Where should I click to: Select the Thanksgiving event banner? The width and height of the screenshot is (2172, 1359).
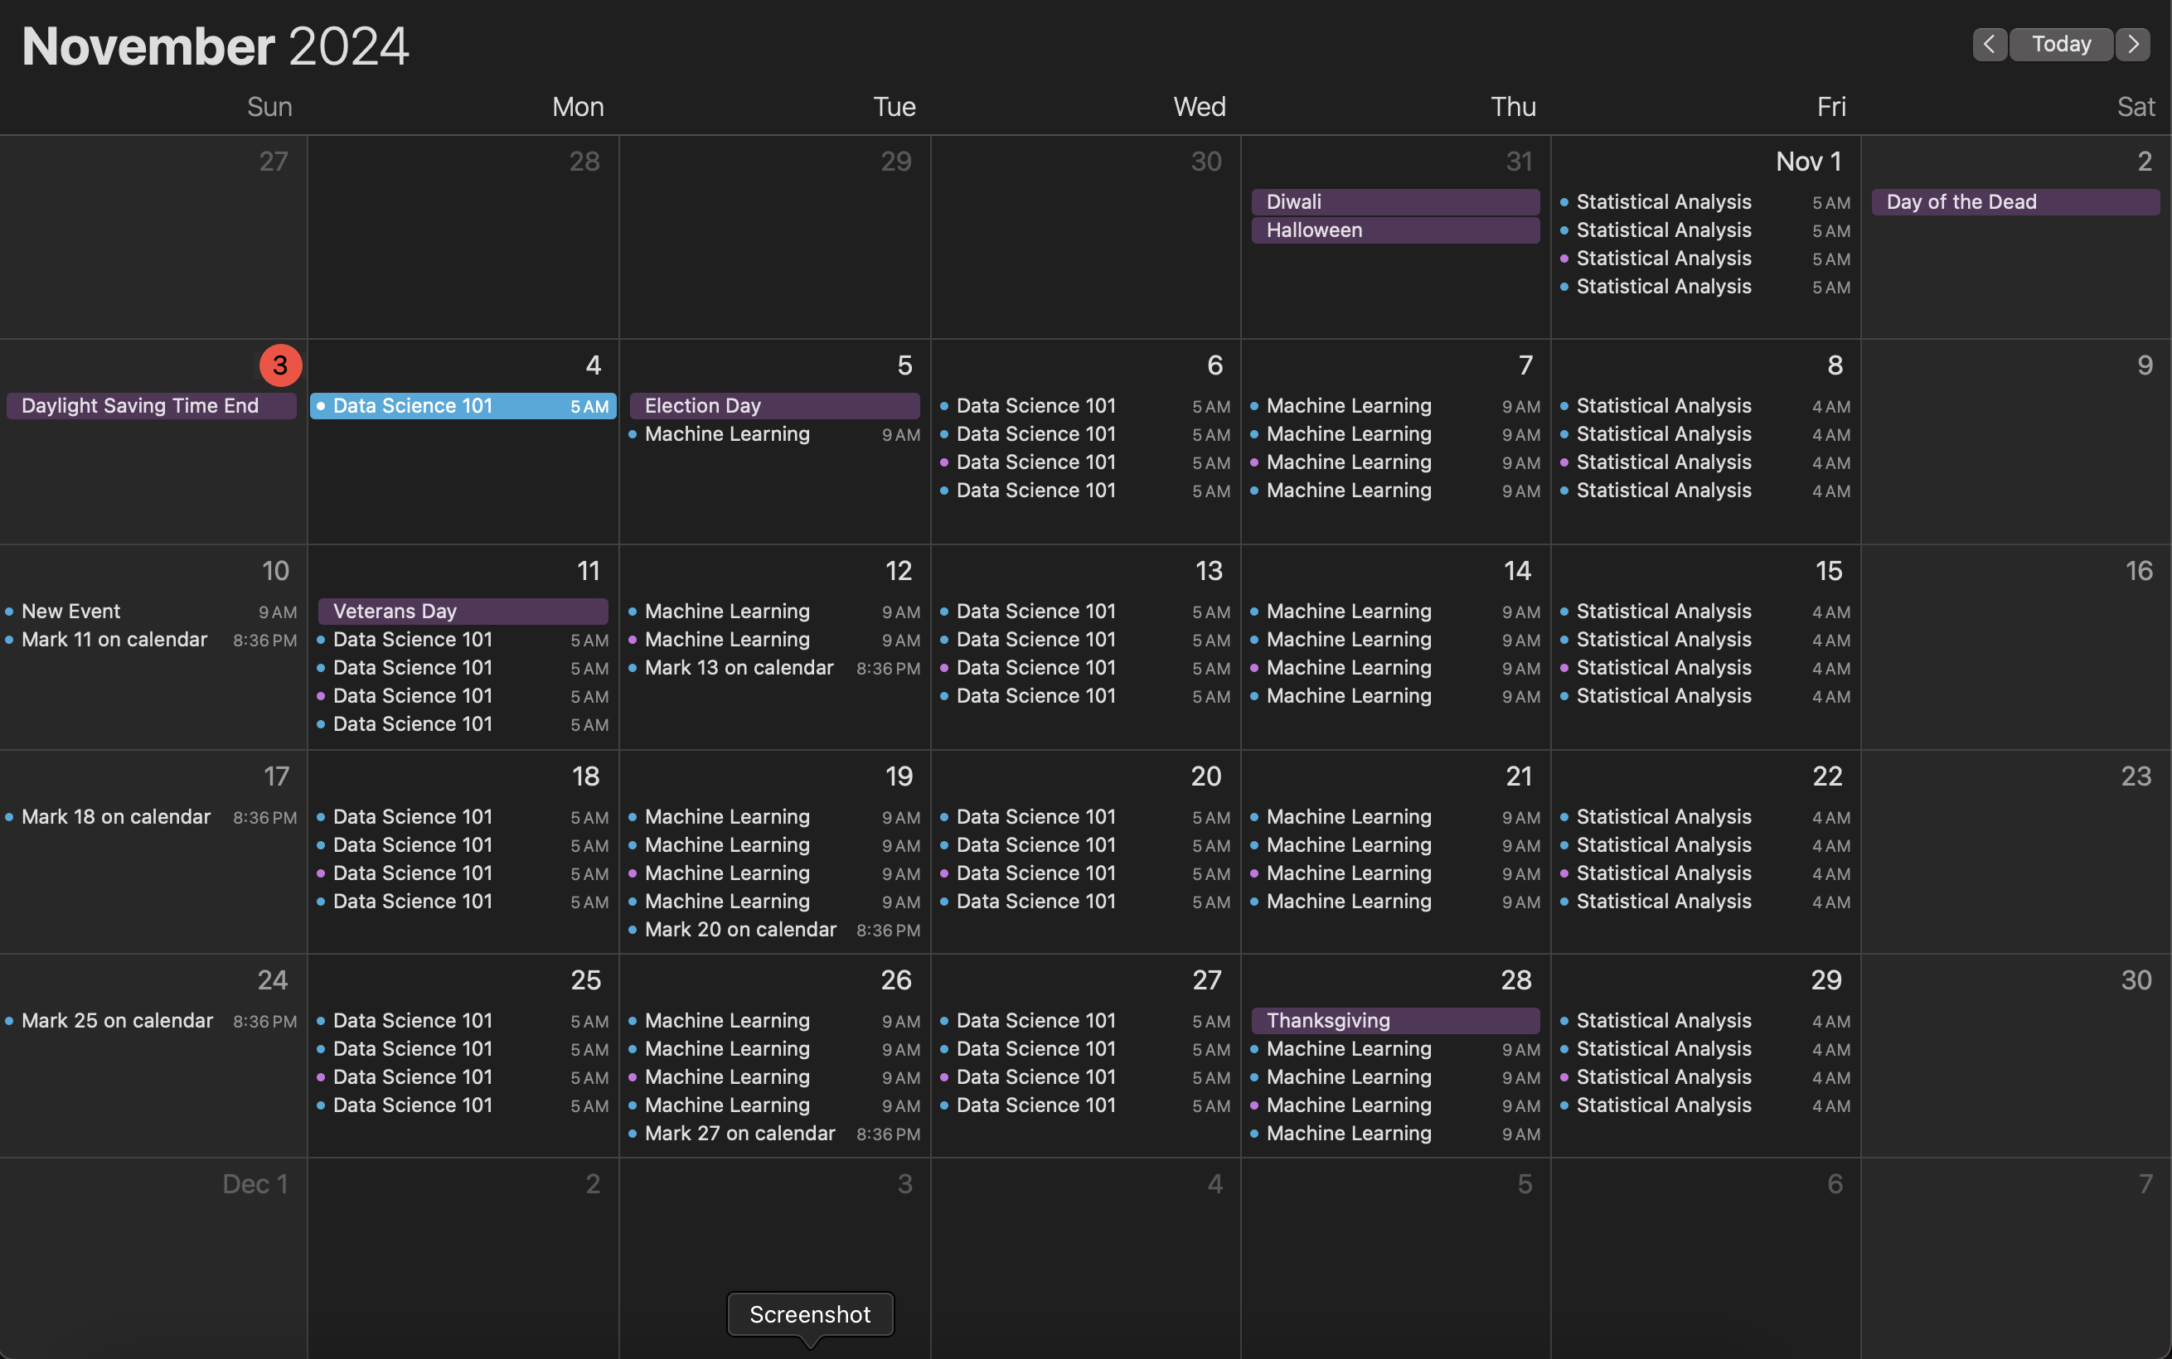point(1394,1021)
